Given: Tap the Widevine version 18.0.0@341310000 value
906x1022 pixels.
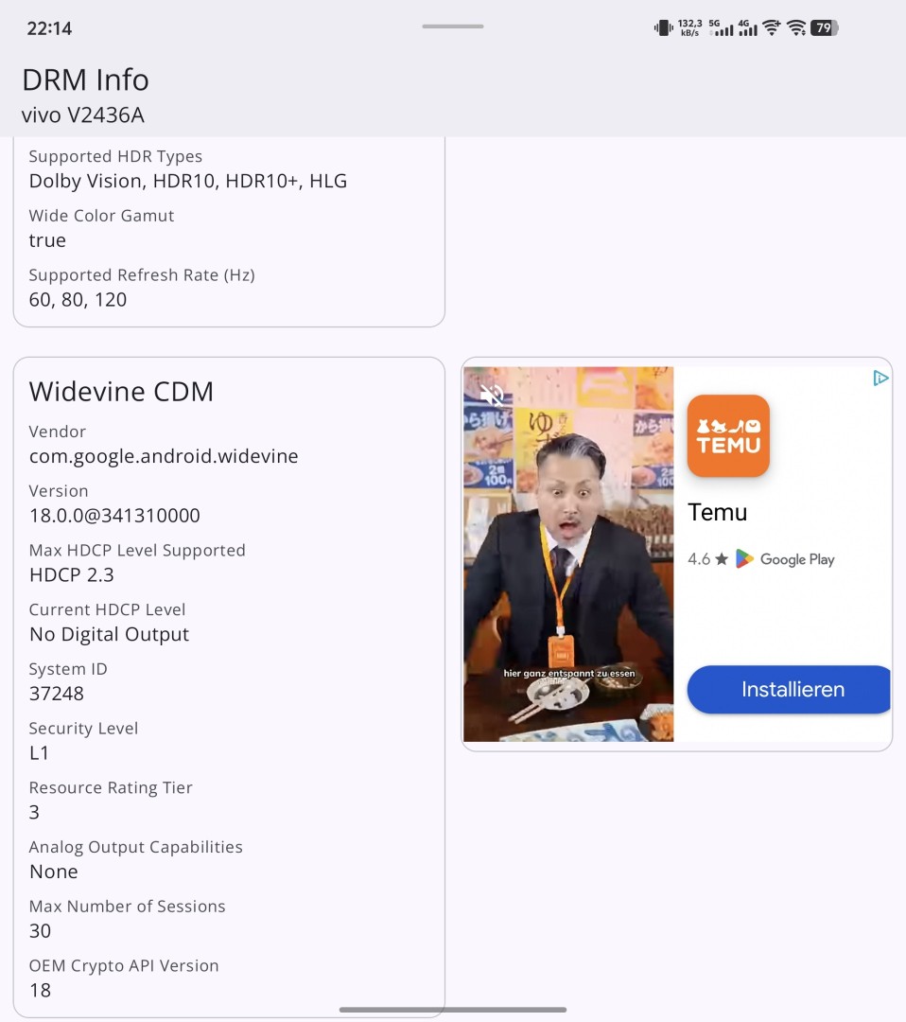Looking at the screenshot, I should tap(114, 516).
